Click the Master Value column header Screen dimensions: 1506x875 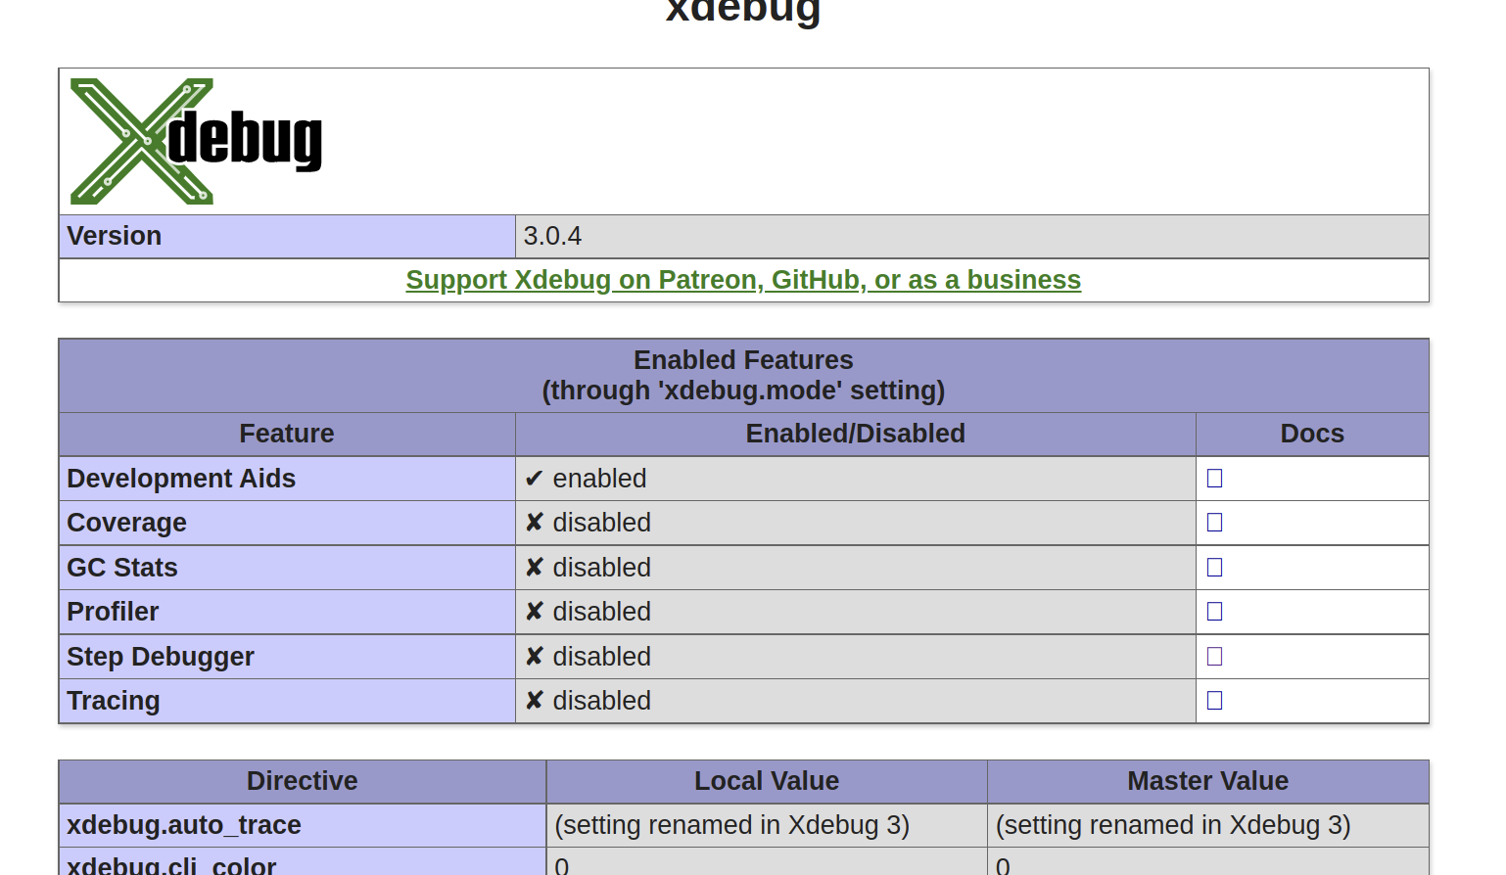pos(1207,781)
